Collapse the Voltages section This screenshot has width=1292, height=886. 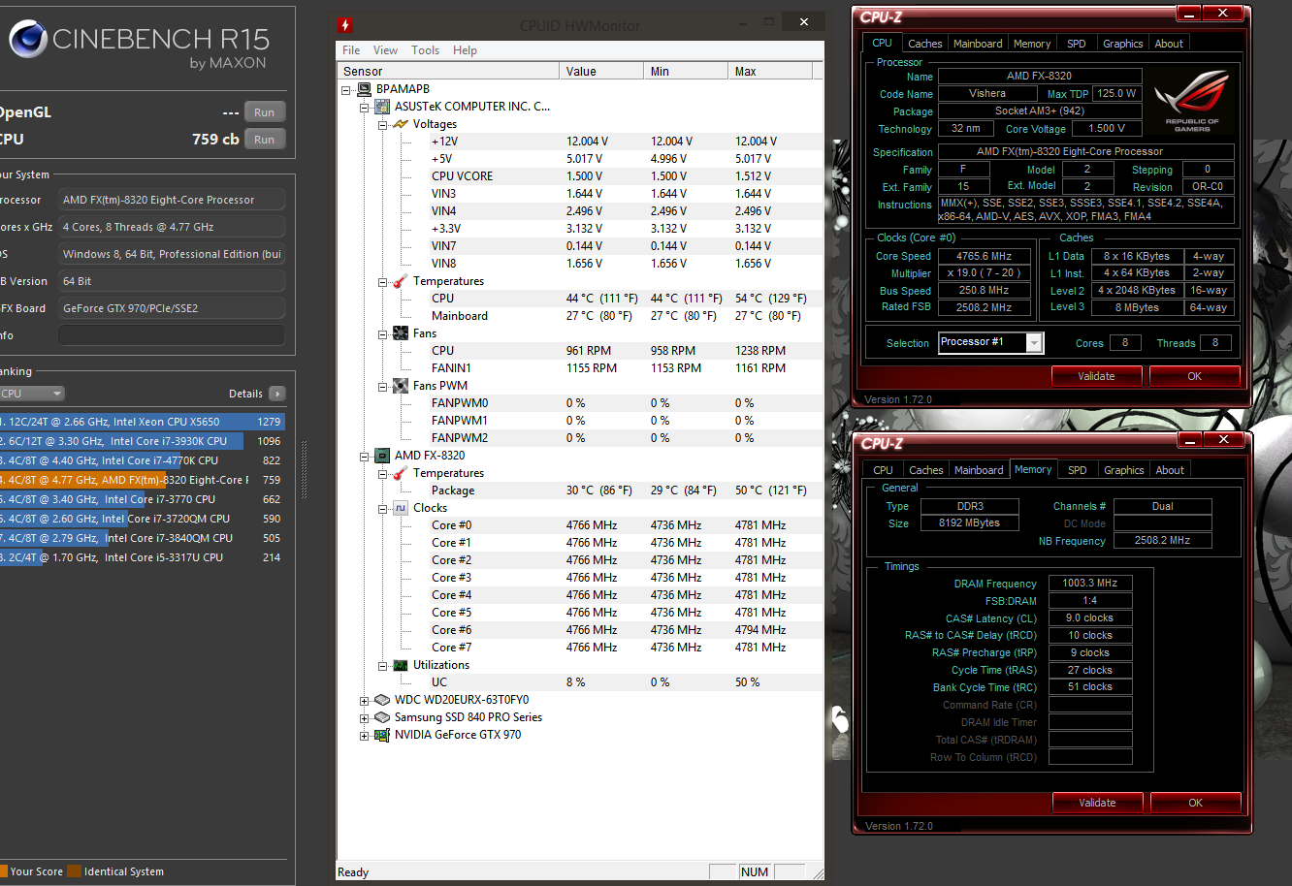click(382, 124)
